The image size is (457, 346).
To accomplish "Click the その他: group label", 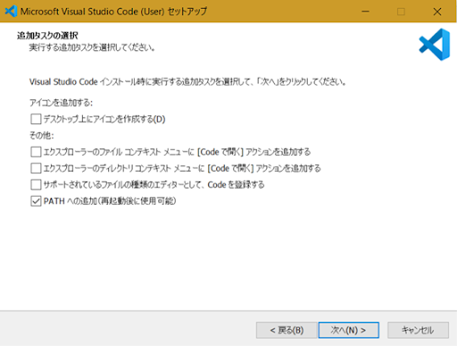I will 42,136.
